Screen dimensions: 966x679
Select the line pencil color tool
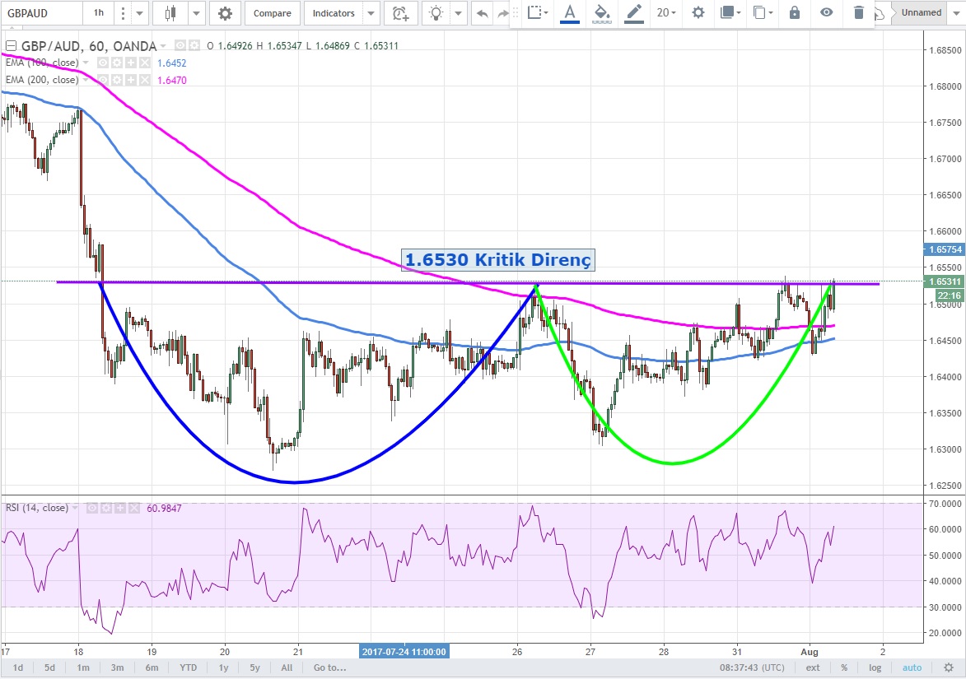click(633, 12)
